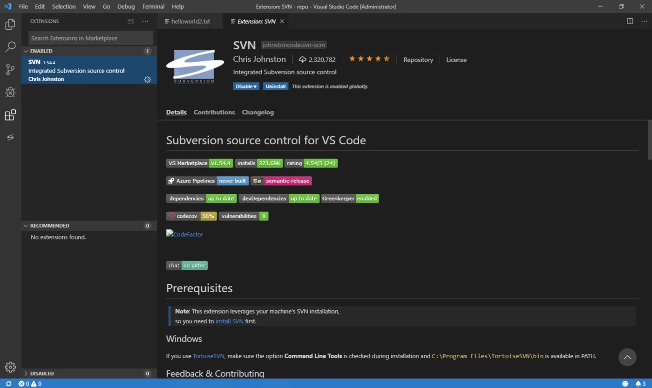
Task: Select the Extension: SVN editor tab
Action: pos(257,21)
